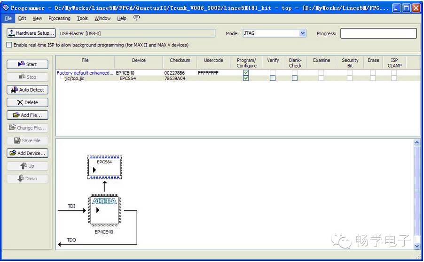Select Factory default enhanced file entry
The image size is (424, 262).
(x=85, y=73)
